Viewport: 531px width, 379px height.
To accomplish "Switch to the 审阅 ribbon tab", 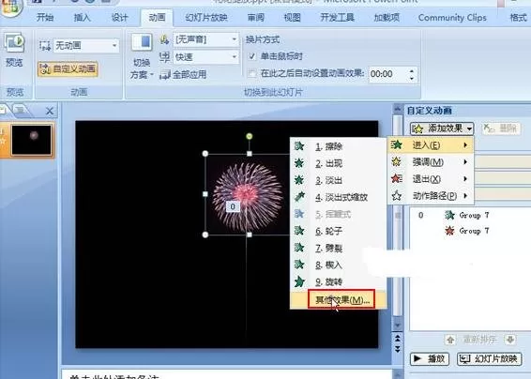I will (x=256, y=17).
